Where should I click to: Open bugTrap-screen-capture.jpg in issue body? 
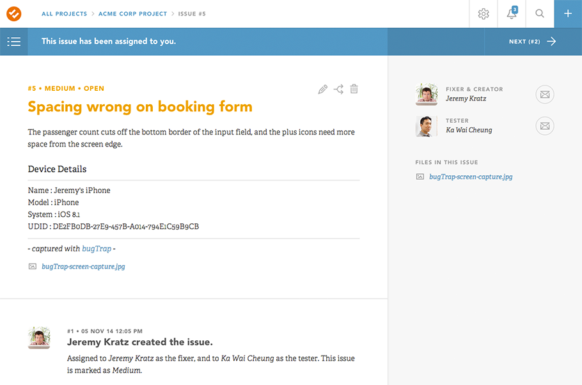83,267
